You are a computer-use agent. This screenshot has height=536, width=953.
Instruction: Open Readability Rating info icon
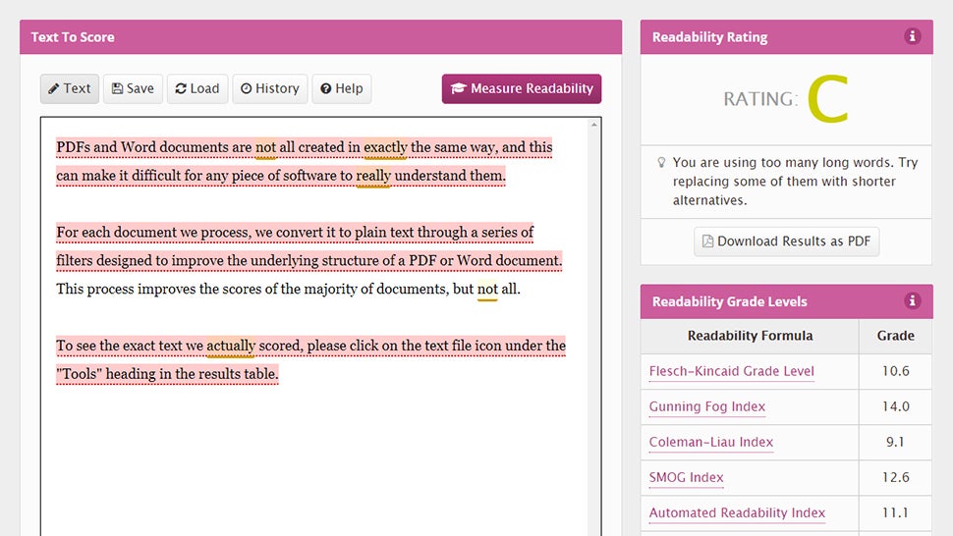(x=912, y=35)
